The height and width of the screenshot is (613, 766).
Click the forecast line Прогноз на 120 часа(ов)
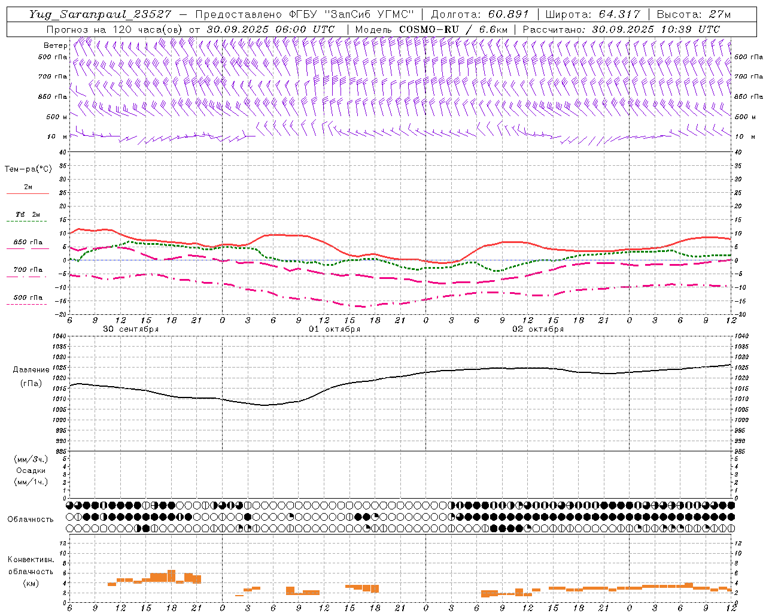click(115, 29)
